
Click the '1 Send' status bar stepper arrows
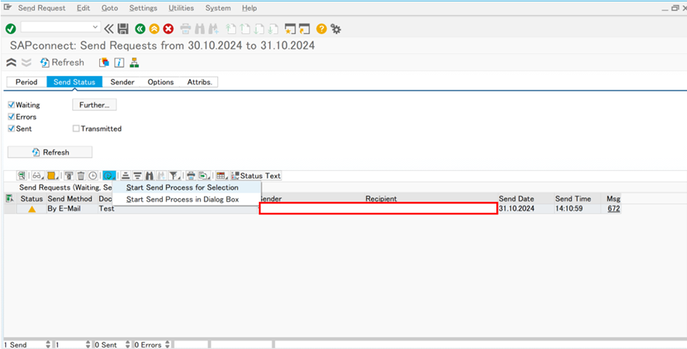(x=48, y=344)
